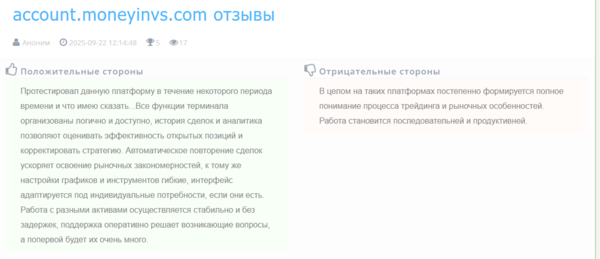Select the timestamp 2025-09-22 12:14:48

click(x=102, y=42)
